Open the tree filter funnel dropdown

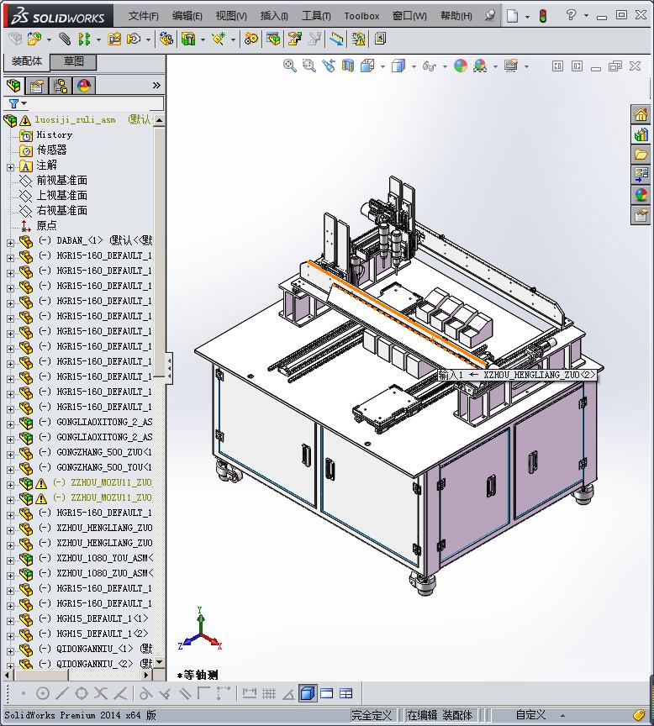click(x=18, y=103)
